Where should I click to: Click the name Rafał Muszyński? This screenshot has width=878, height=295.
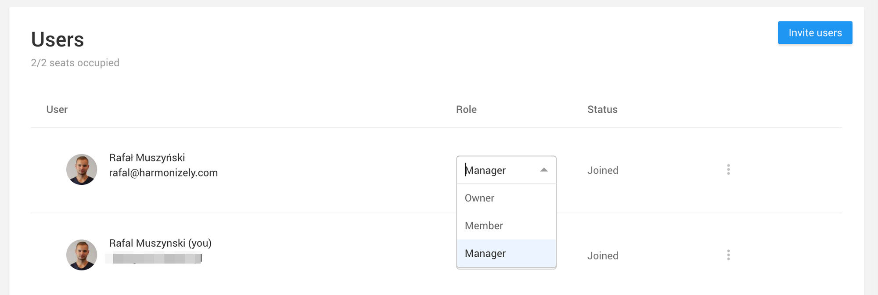pos(147,158)
